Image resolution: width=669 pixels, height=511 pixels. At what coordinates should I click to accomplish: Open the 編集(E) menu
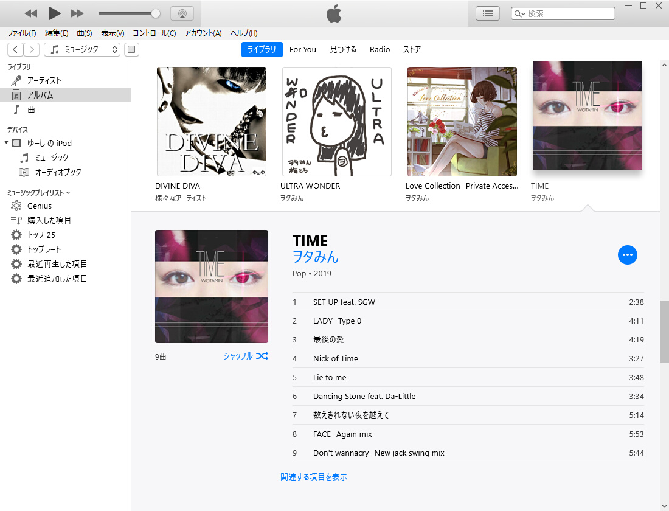[57, 33]
